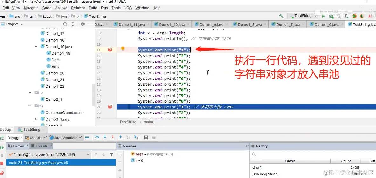Open the Navigate menu
This screenshot has height=178, width=376.
pyautogui.click(x=31, y=8)
